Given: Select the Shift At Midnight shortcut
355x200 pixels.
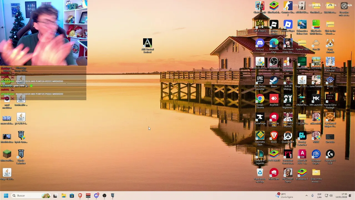Looking at the screenshot, I should tap(288, 83).
